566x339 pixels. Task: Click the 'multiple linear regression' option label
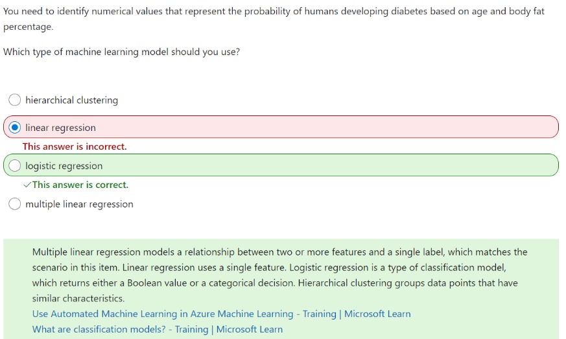[x=79, y=204]
